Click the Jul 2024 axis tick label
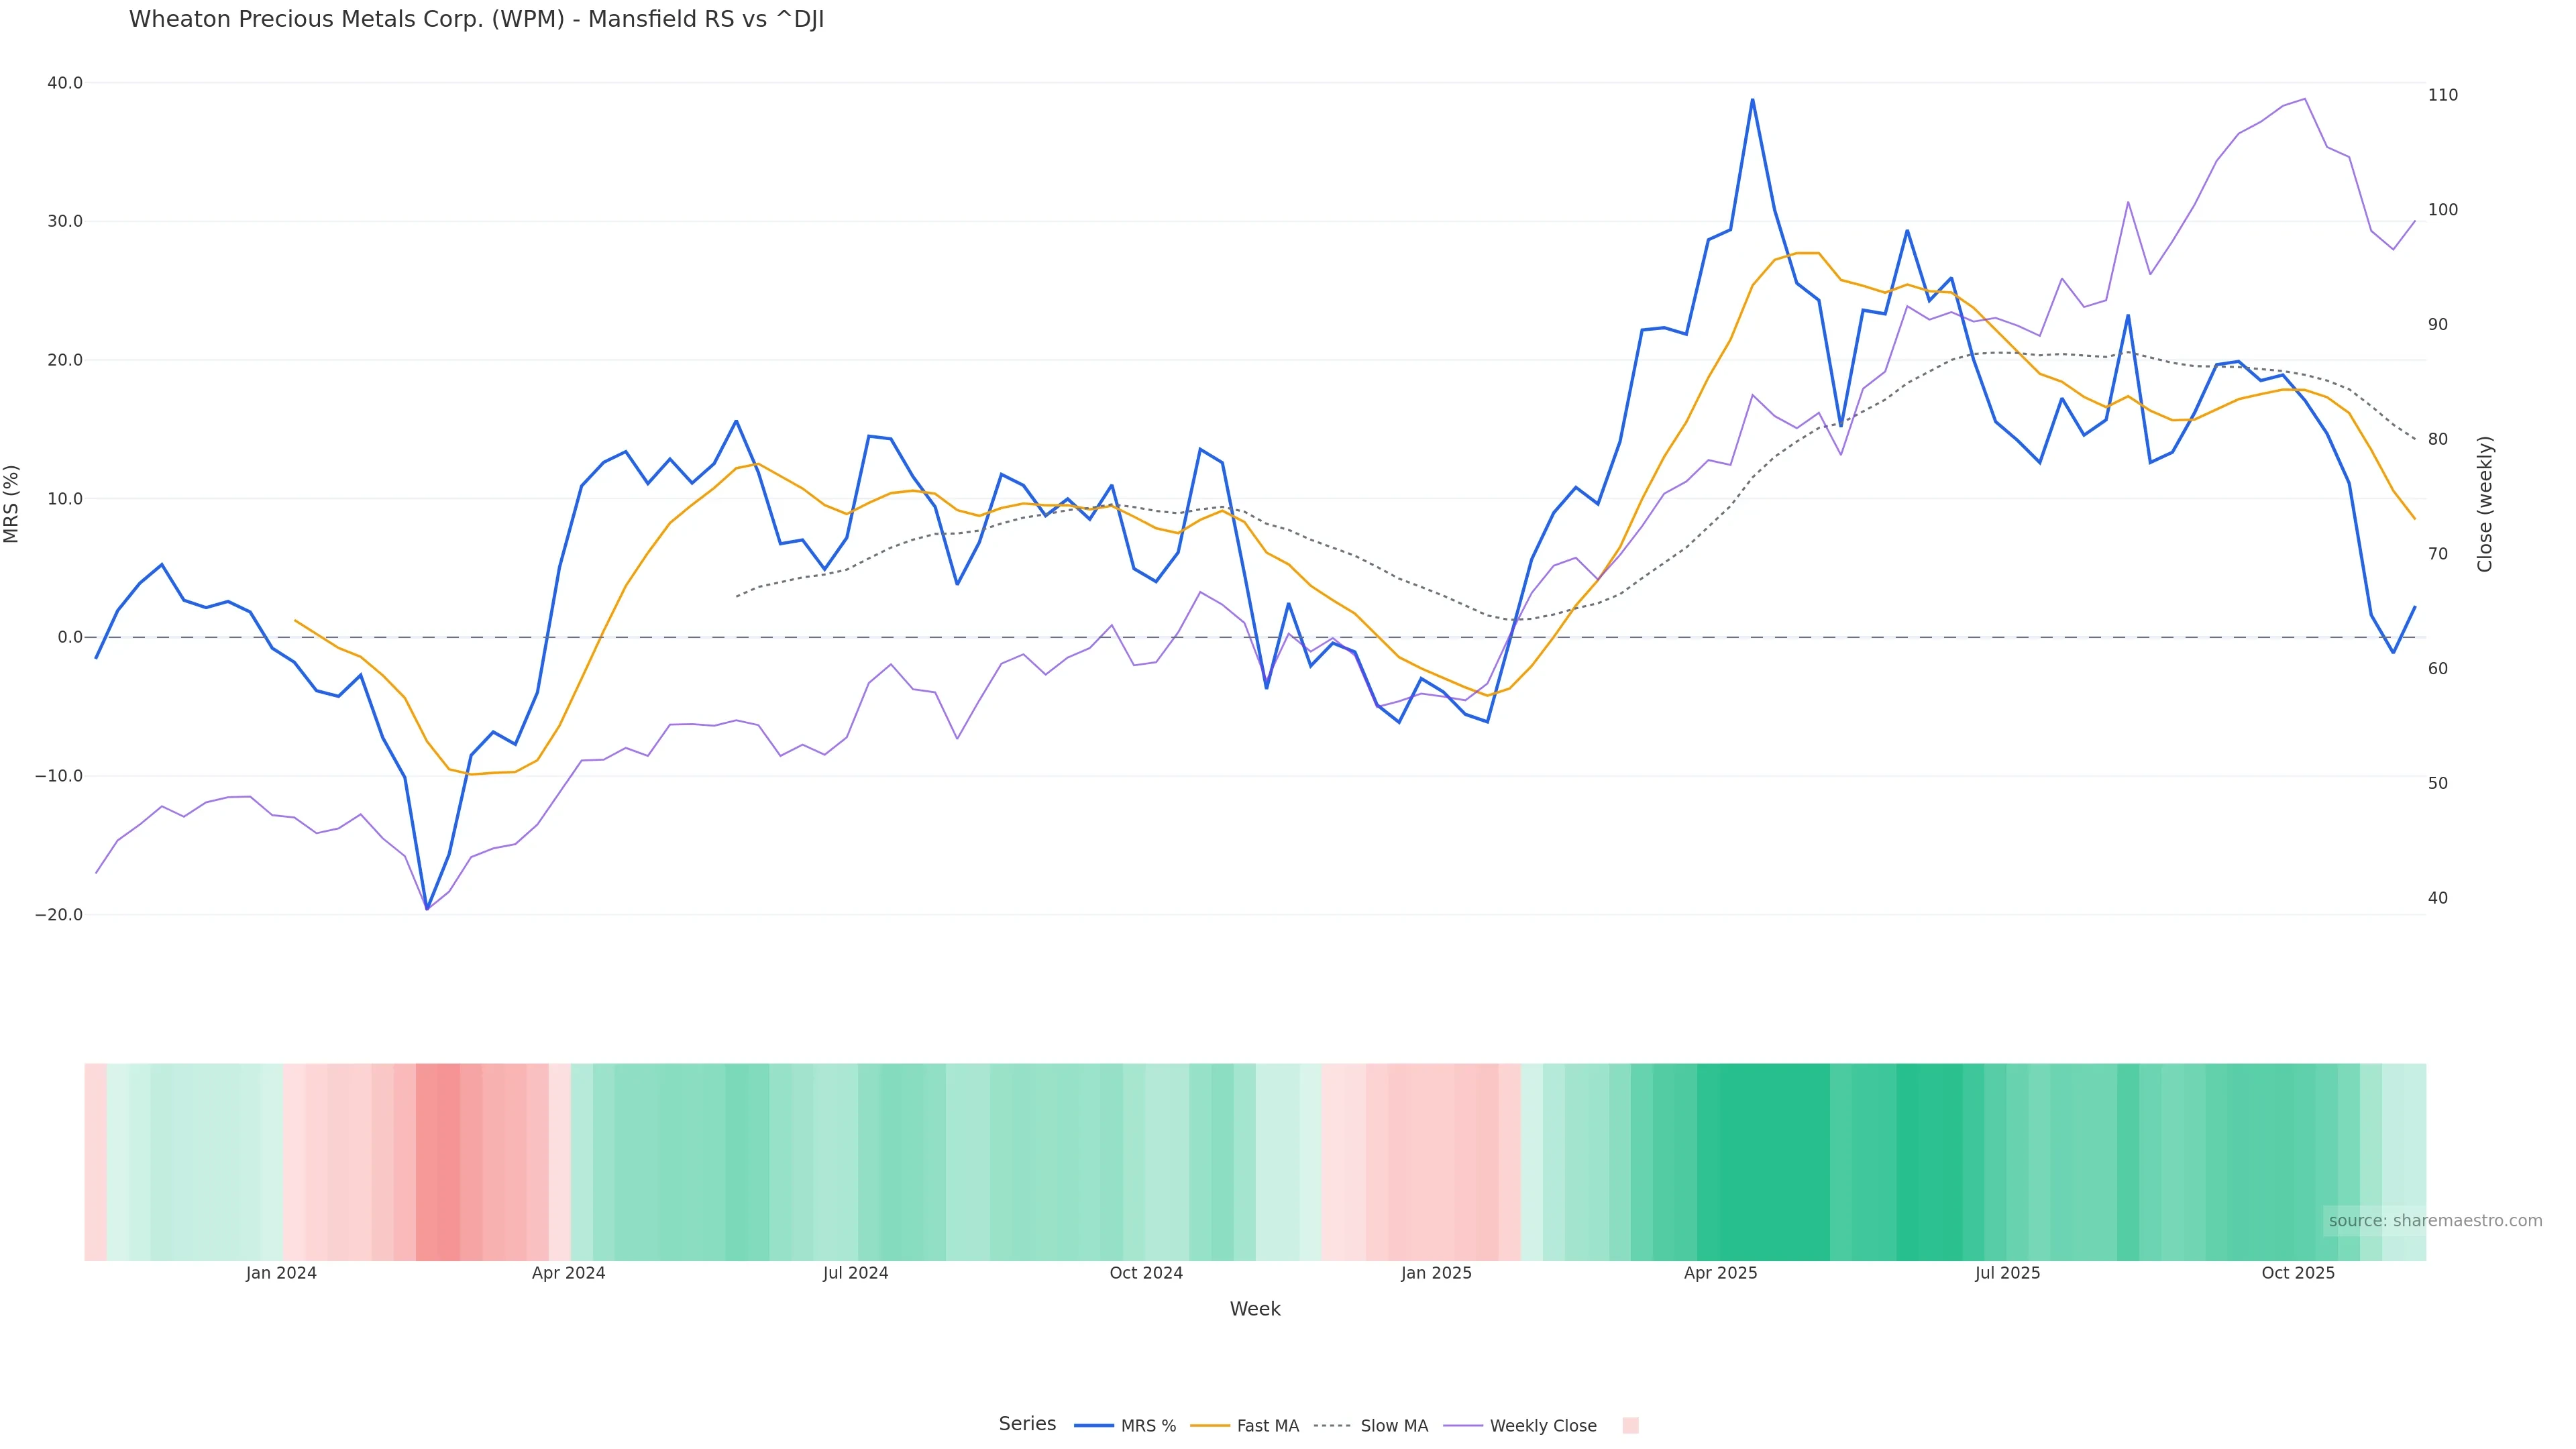Viewport: 2576px width, 1449px height. point(855,1273)
